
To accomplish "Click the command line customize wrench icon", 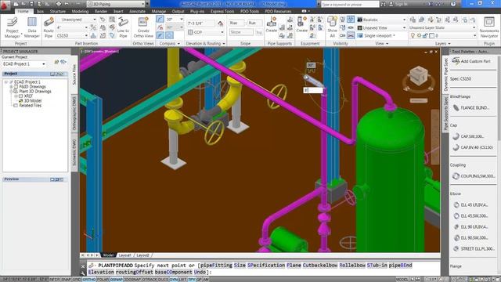I will tap(83, 273).
